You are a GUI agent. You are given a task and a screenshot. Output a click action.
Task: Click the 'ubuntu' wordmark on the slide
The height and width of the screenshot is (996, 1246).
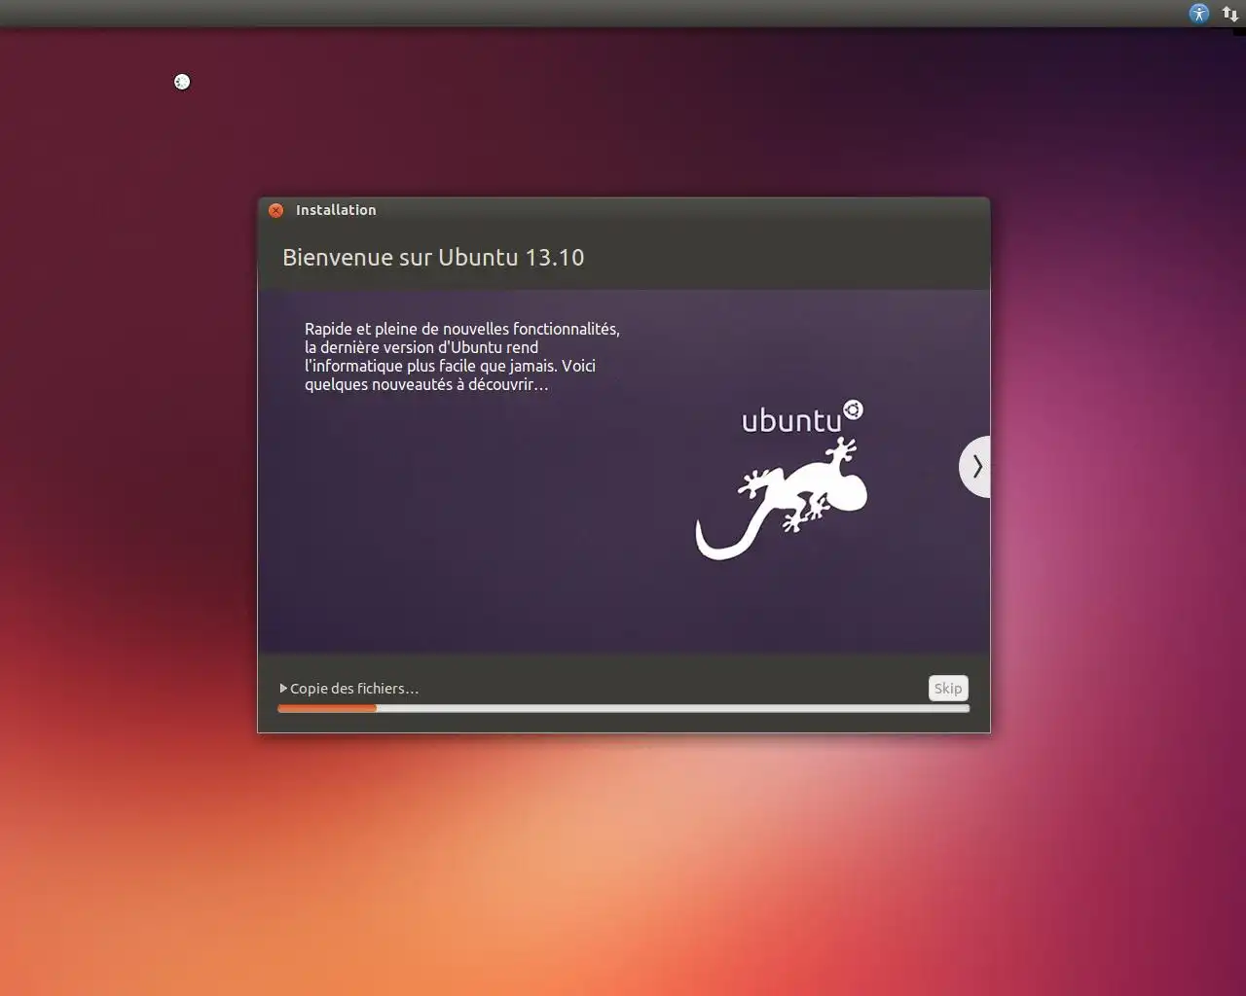click(802, 417)
